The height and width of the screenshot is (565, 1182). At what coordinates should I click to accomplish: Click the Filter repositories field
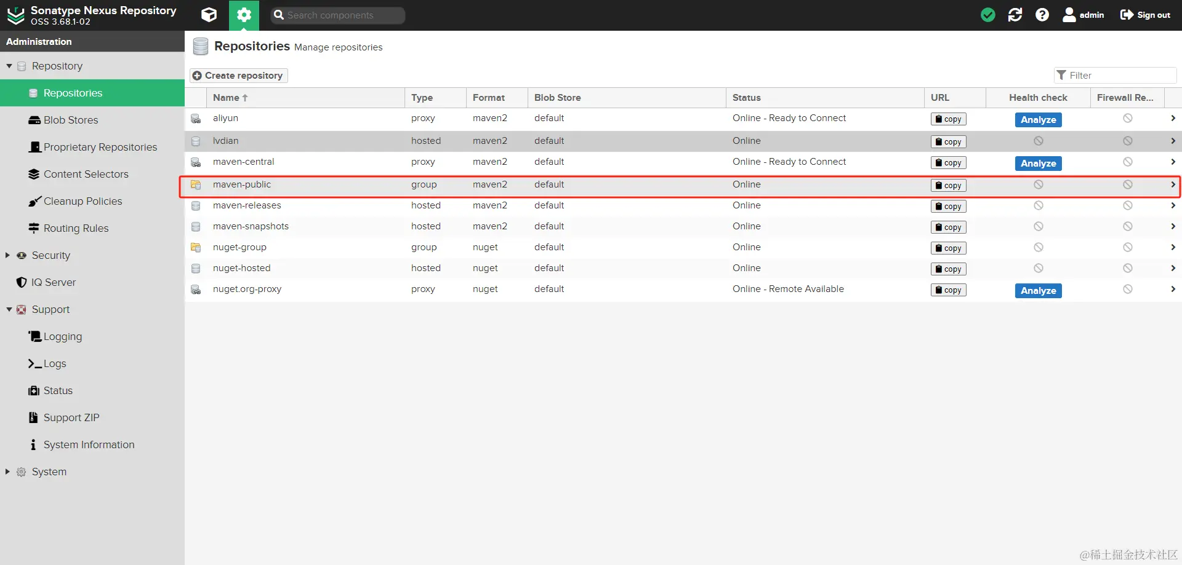tap(1115, 75)
